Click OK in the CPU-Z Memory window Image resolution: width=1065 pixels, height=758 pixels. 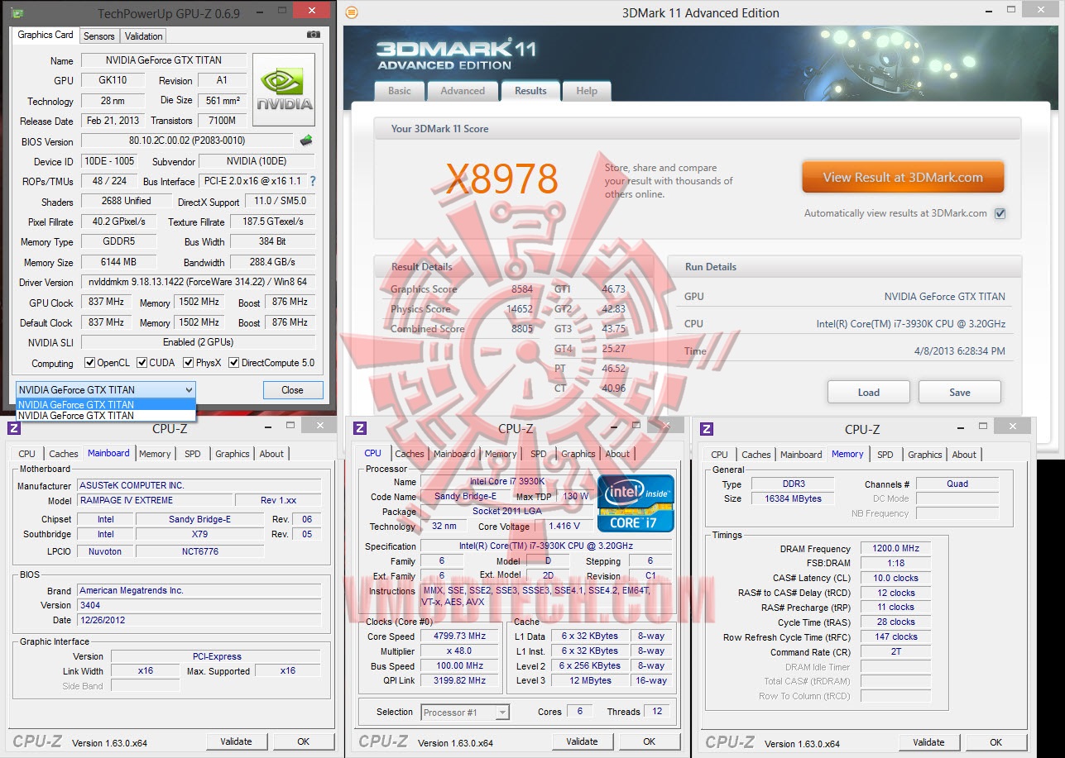point(996,742)
